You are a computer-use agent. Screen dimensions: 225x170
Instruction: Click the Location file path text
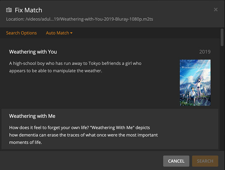80,19
